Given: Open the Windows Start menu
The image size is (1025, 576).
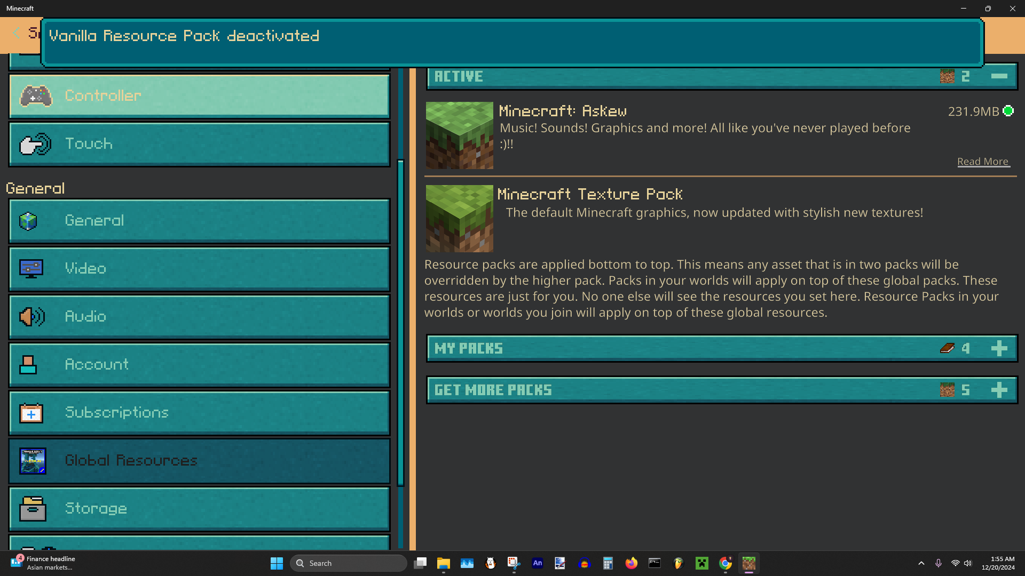Looking at the screenshot, I should tap(277, 563).
